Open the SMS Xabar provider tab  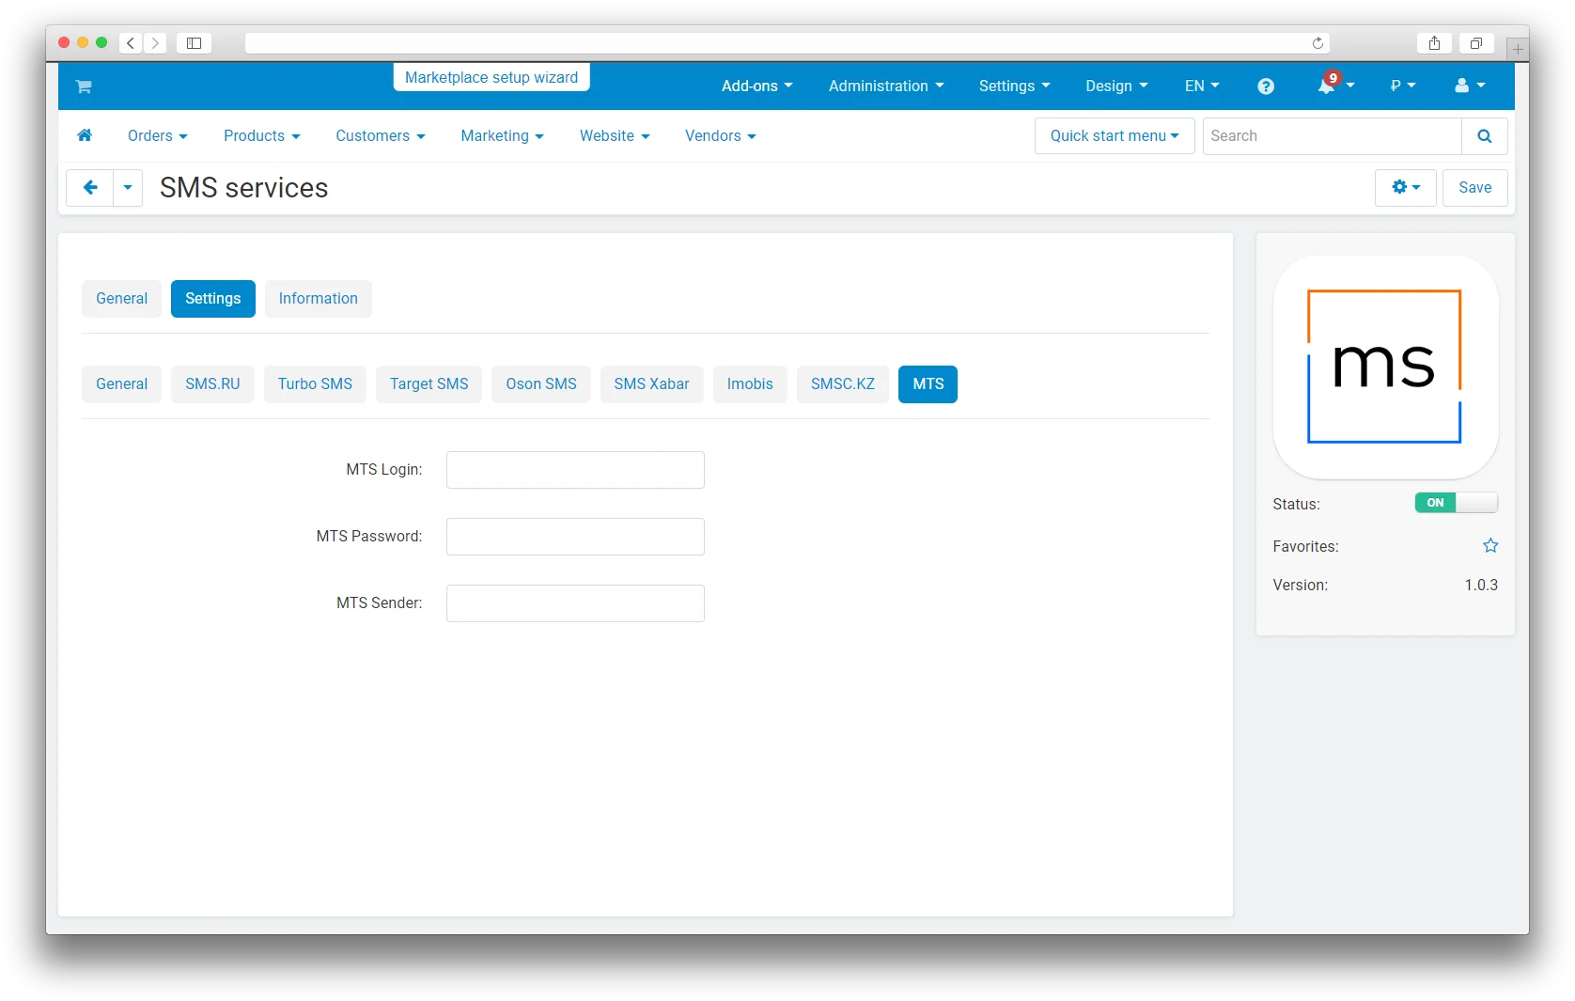[x=652, y=384]
